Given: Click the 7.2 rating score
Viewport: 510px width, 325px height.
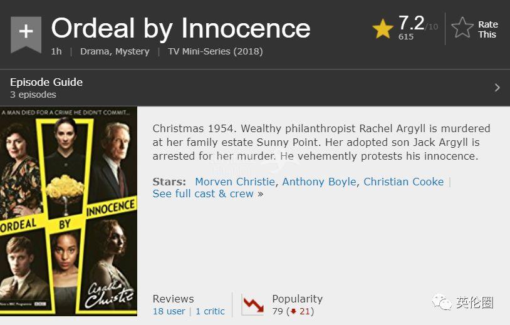Looking at the screenshot, I should point(411,23).
